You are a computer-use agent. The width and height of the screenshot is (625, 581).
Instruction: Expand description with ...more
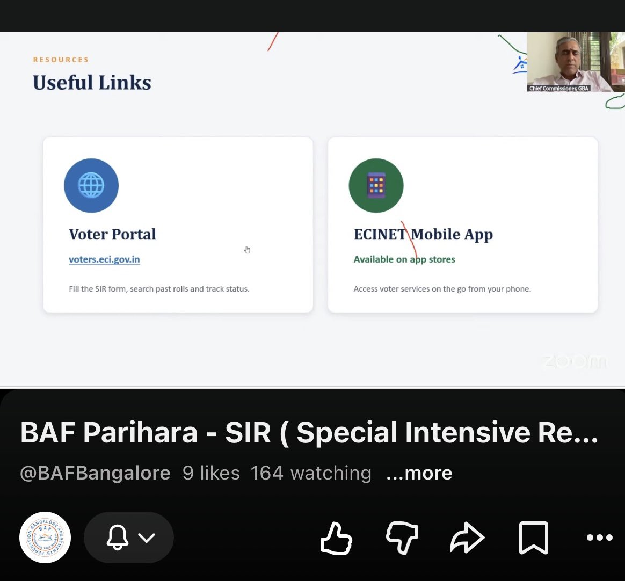[419, 473]
